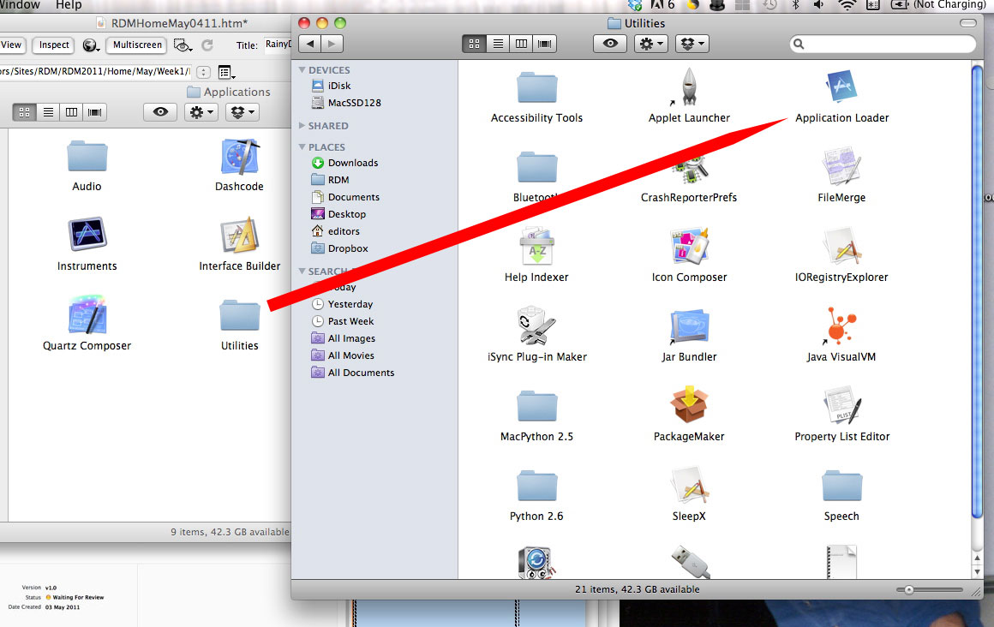994x627 pixels.
Task: Open the Audio folder in the Applications window
Action: (87, 156)
